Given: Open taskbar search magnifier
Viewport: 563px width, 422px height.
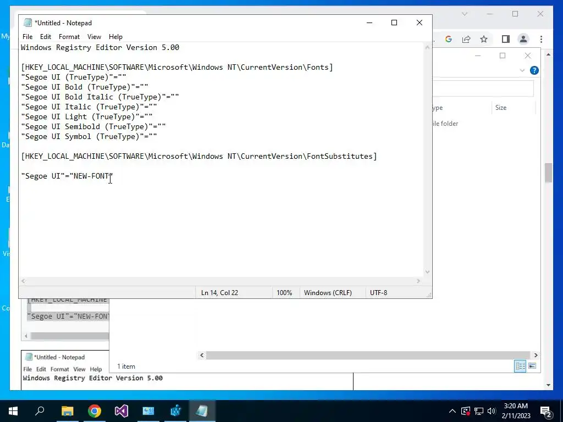Looking at the screenshot, I should [40, 411].
